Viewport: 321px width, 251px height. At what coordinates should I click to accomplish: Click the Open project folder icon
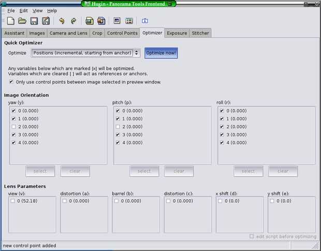coord(22,21)
